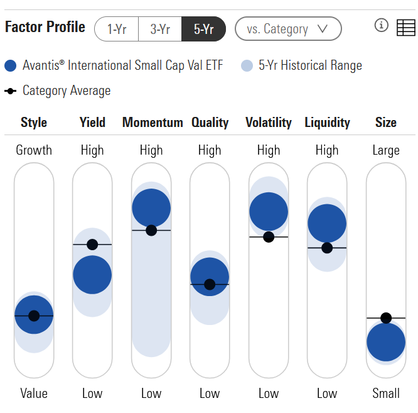
Task: Click the Yield category average black dot
Action: 92,245
